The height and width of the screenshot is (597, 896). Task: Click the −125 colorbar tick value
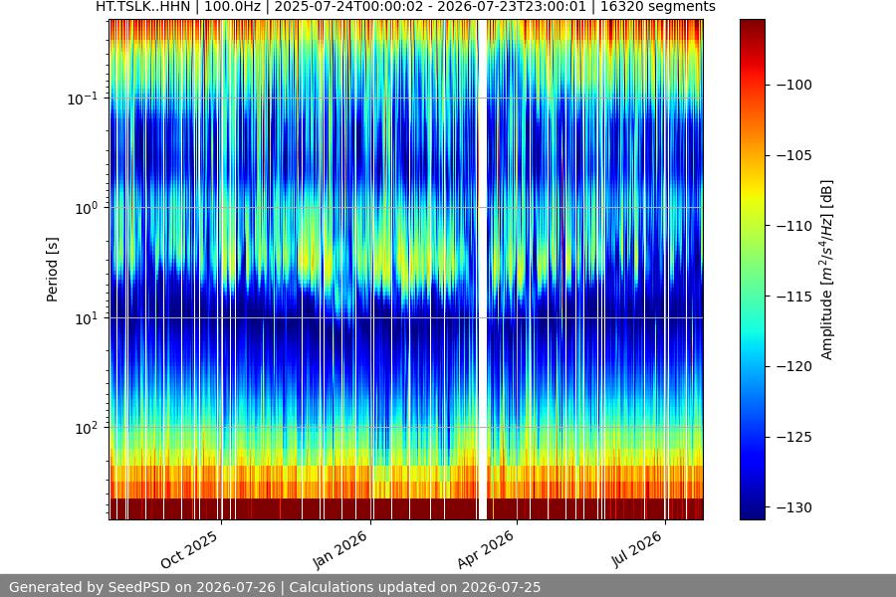pos(794,437)
